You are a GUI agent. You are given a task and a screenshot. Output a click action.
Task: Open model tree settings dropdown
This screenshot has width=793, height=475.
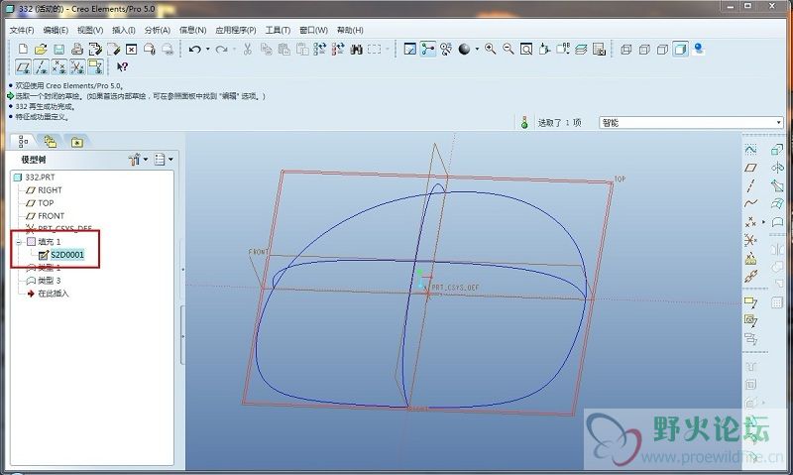click(138, 160)
